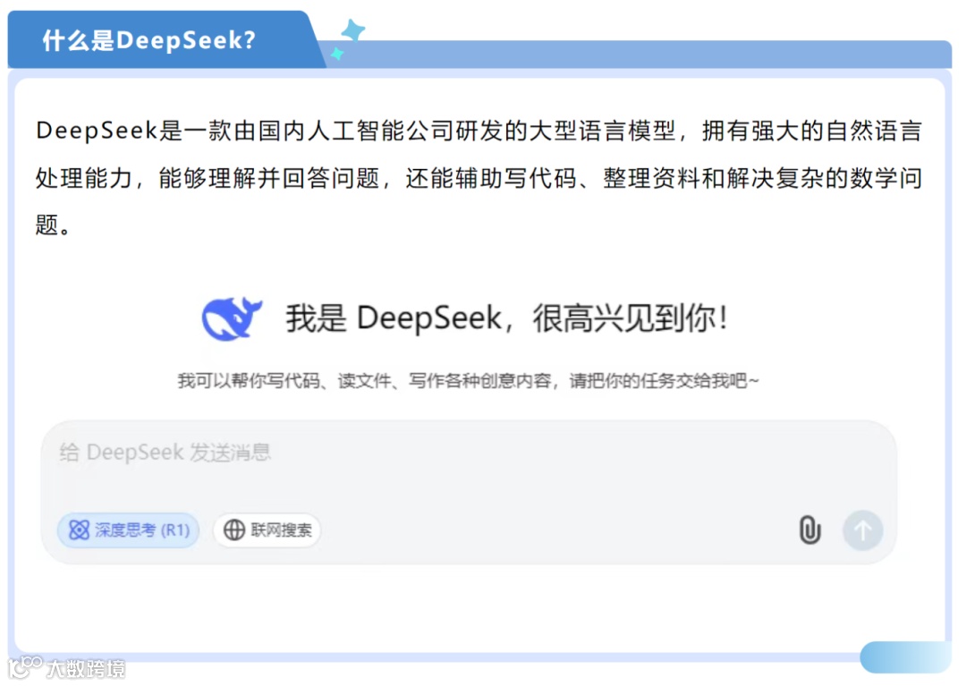966x686 pixels.
Task: Click the 我是 DeepSeek greeting heading
Action: click(506, 318)
